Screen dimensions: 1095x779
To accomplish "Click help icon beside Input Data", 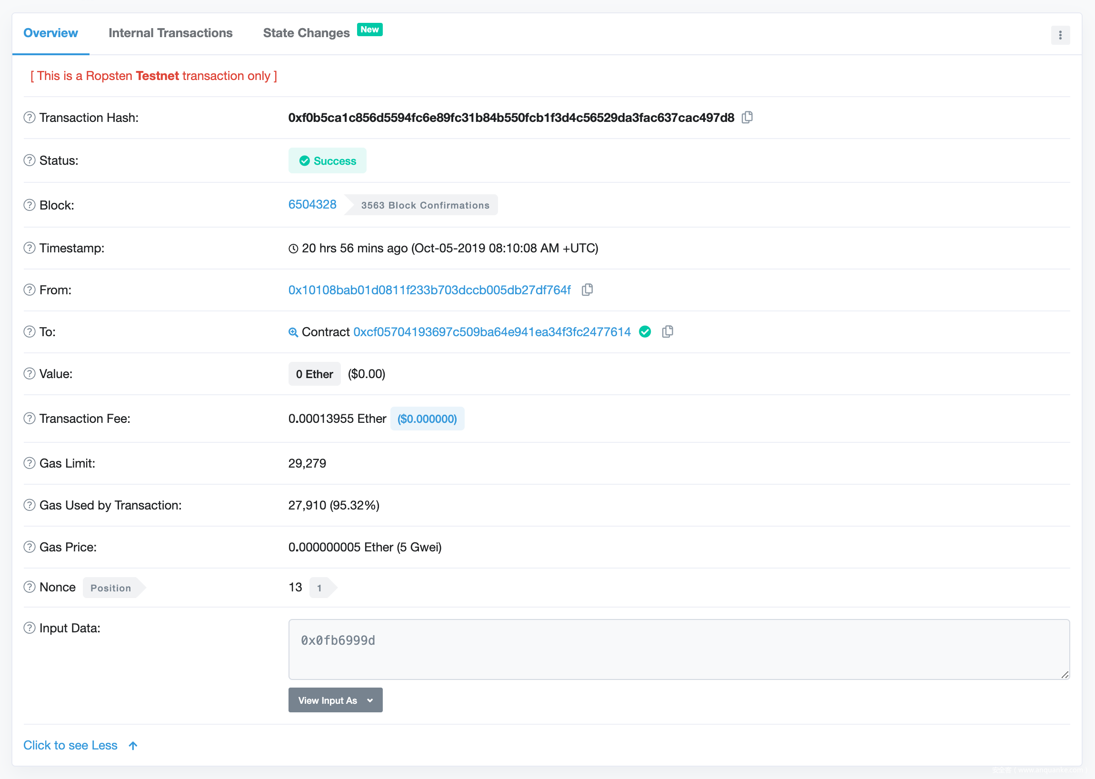I will [30, 628].
